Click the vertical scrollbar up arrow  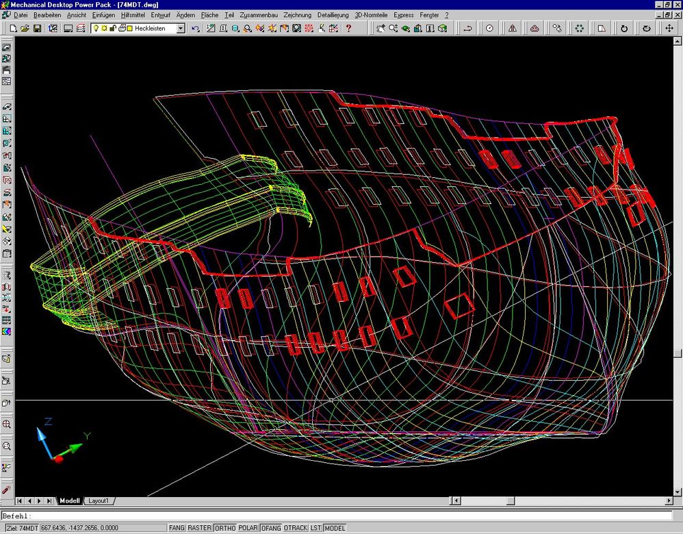pos(678,41)
